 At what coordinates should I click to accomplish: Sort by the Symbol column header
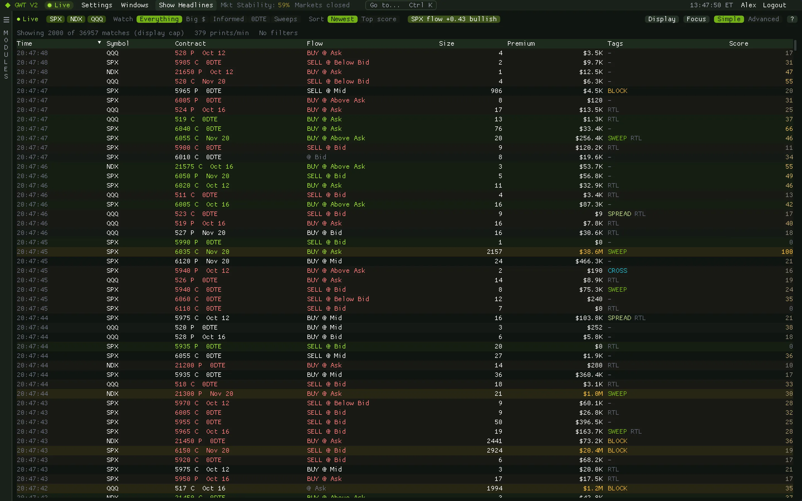point(117,43)
